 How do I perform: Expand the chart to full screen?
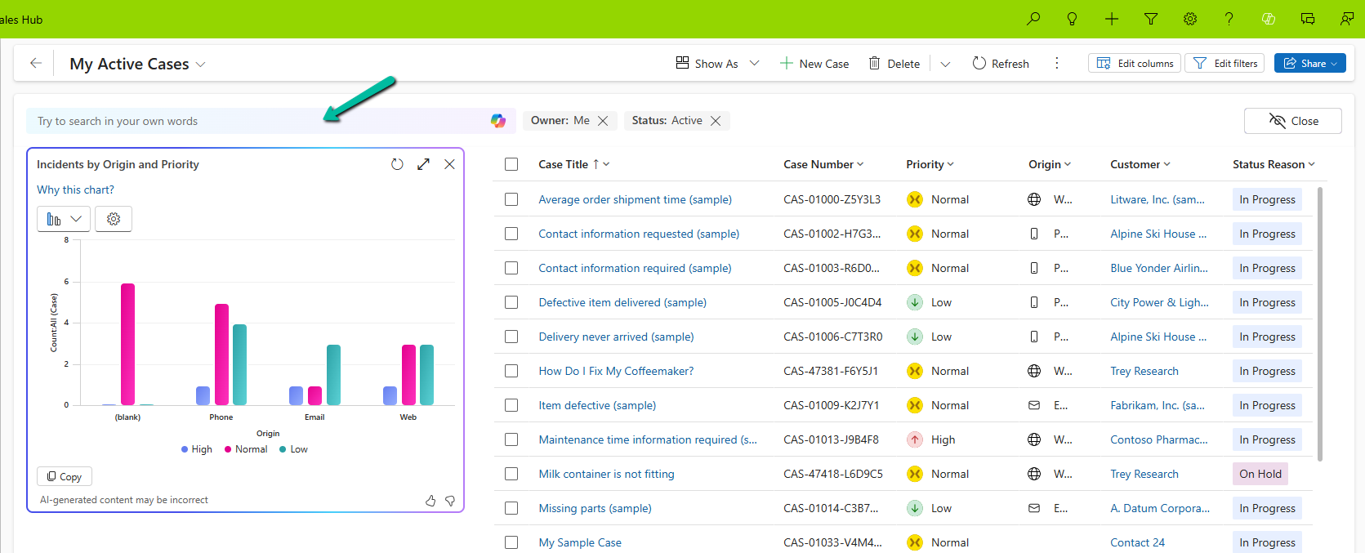[x=423, y=164]
